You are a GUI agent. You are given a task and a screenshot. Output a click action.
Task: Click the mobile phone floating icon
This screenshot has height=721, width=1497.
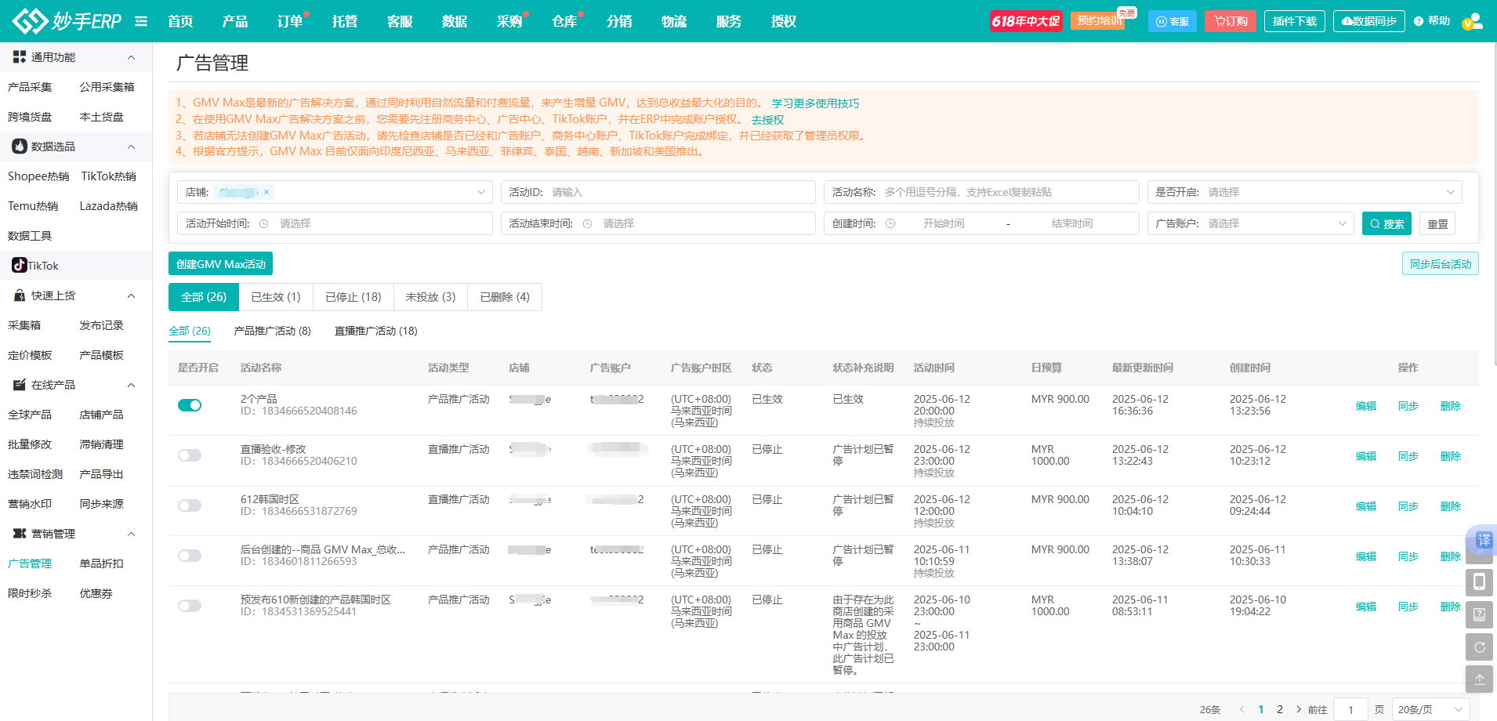(x=1479, y=582)
